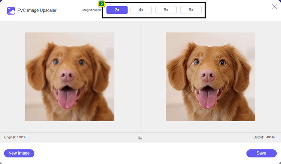Click the Magnification label text
The width and height of the screenshot is (281, 164).
[92, 10]
